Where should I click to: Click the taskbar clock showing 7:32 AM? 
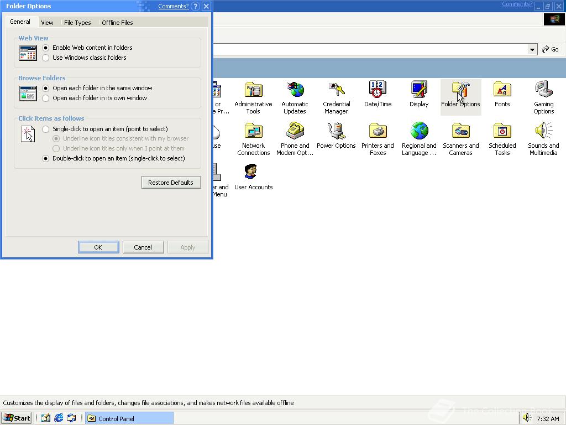(x=548, y=418)
